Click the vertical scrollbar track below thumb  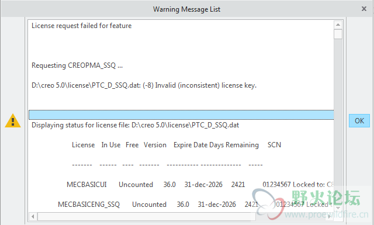338,122
